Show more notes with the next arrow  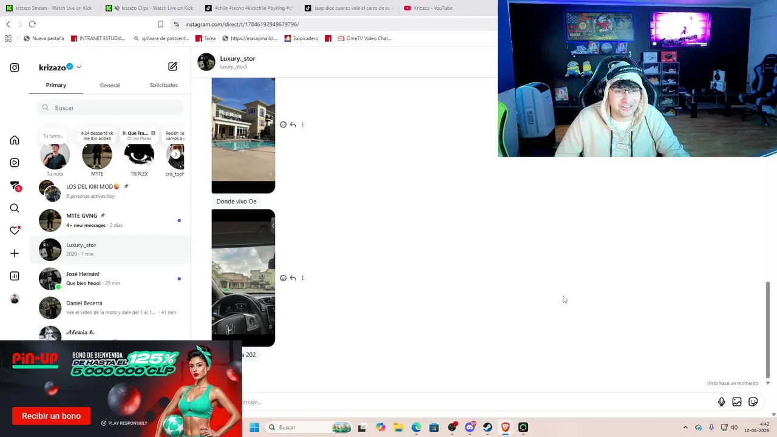click(175, 155)
